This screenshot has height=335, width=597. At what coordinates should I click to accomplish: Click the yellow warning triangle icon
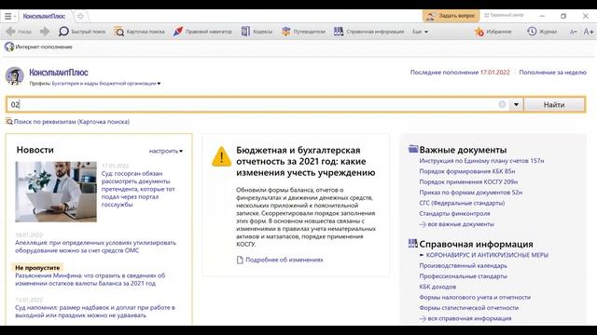point(221,156)
